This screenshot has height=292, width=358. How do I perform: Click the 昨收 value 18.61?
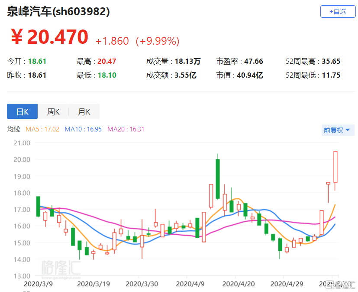[37, 75]
